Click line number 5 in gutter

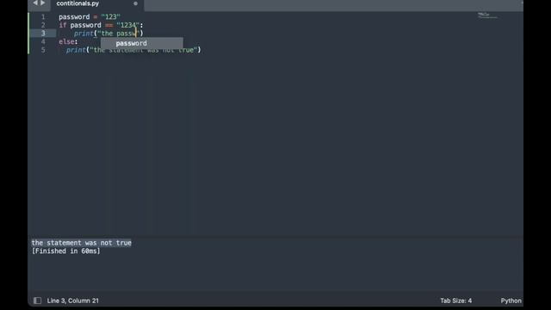point(43,50)
